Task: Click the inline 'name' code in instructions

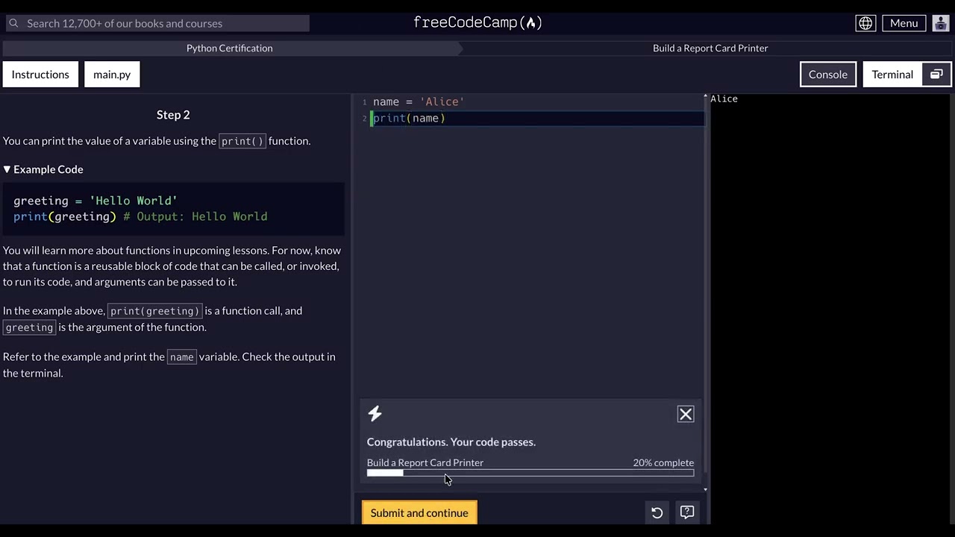Action: tap(181, 357)
